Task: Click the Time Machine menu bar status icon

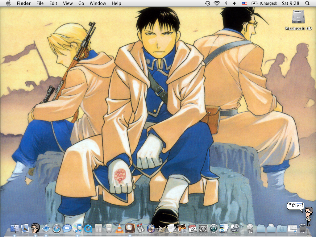Action: pos(208,3)
